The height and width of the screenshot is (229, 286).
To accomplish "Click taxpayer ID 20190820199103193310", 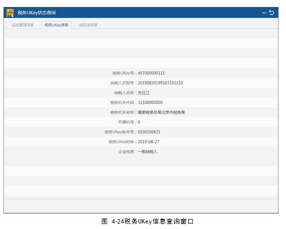I will point(160,83).
